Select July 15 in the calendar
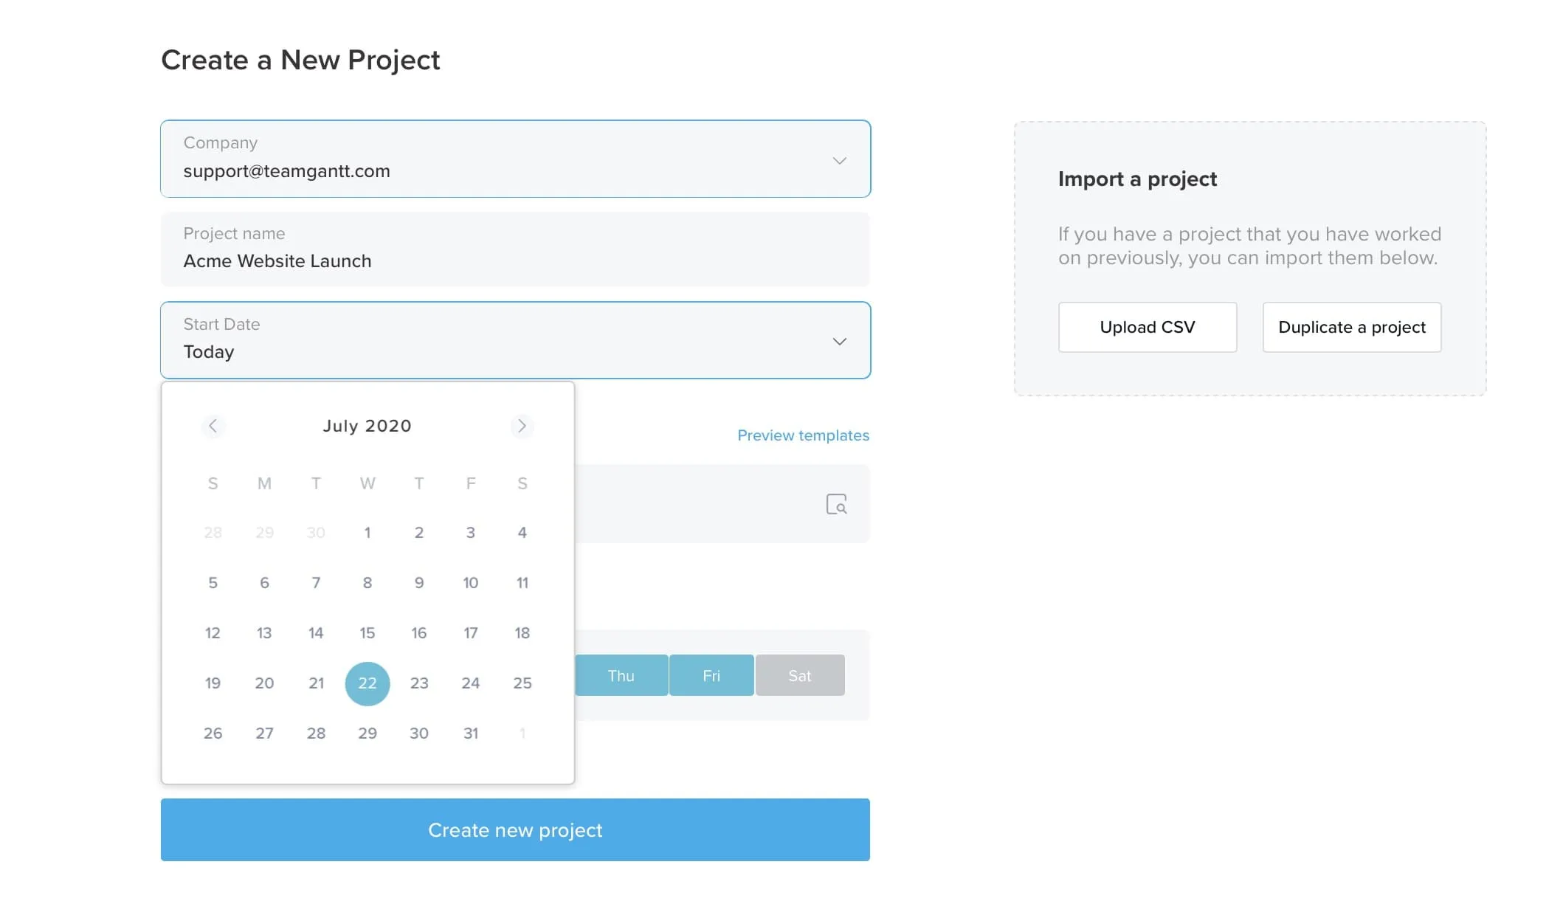Screen dimensions: 1563x918 click(x=368, y=632)
